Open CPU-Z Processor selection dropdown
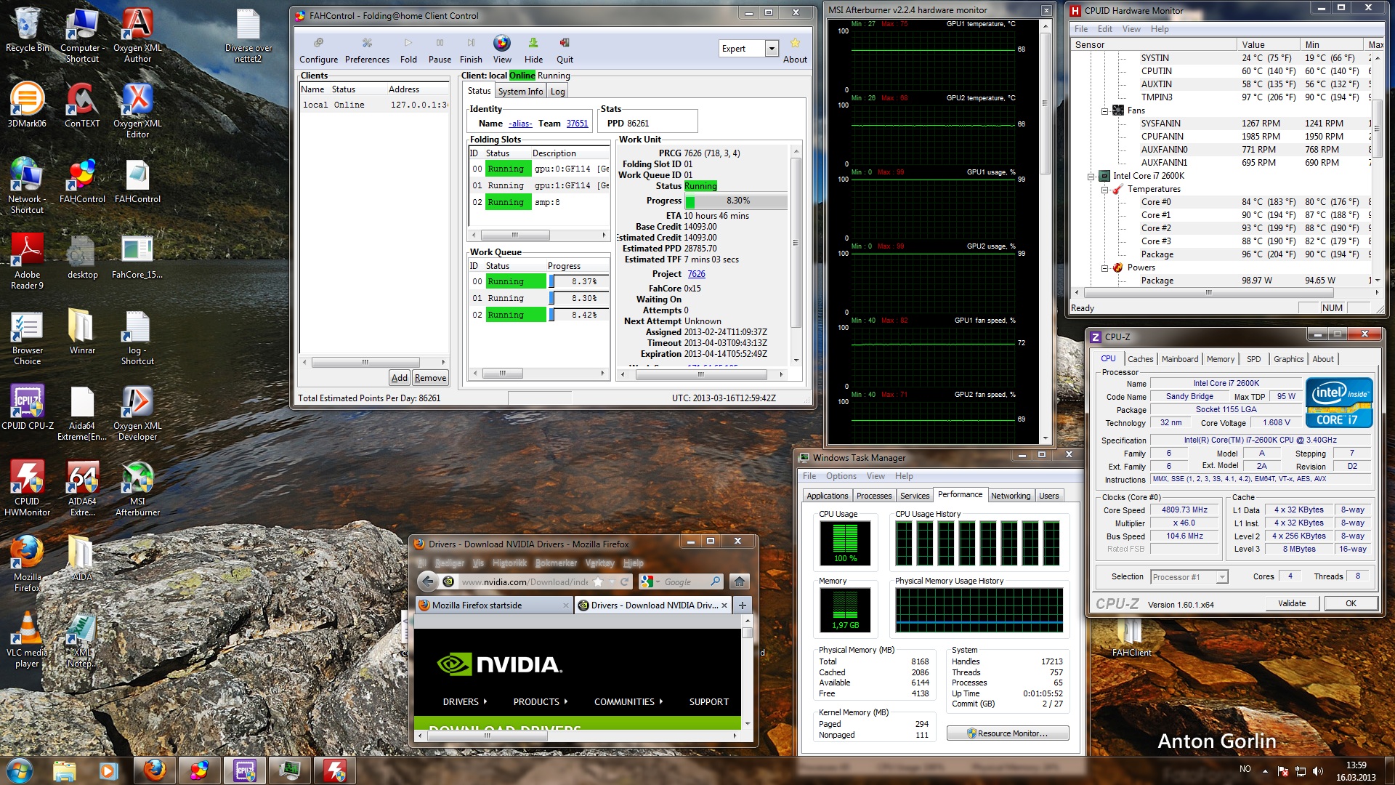The width and height of the screenshot is (1395, 785). (x=1221, y=577)
